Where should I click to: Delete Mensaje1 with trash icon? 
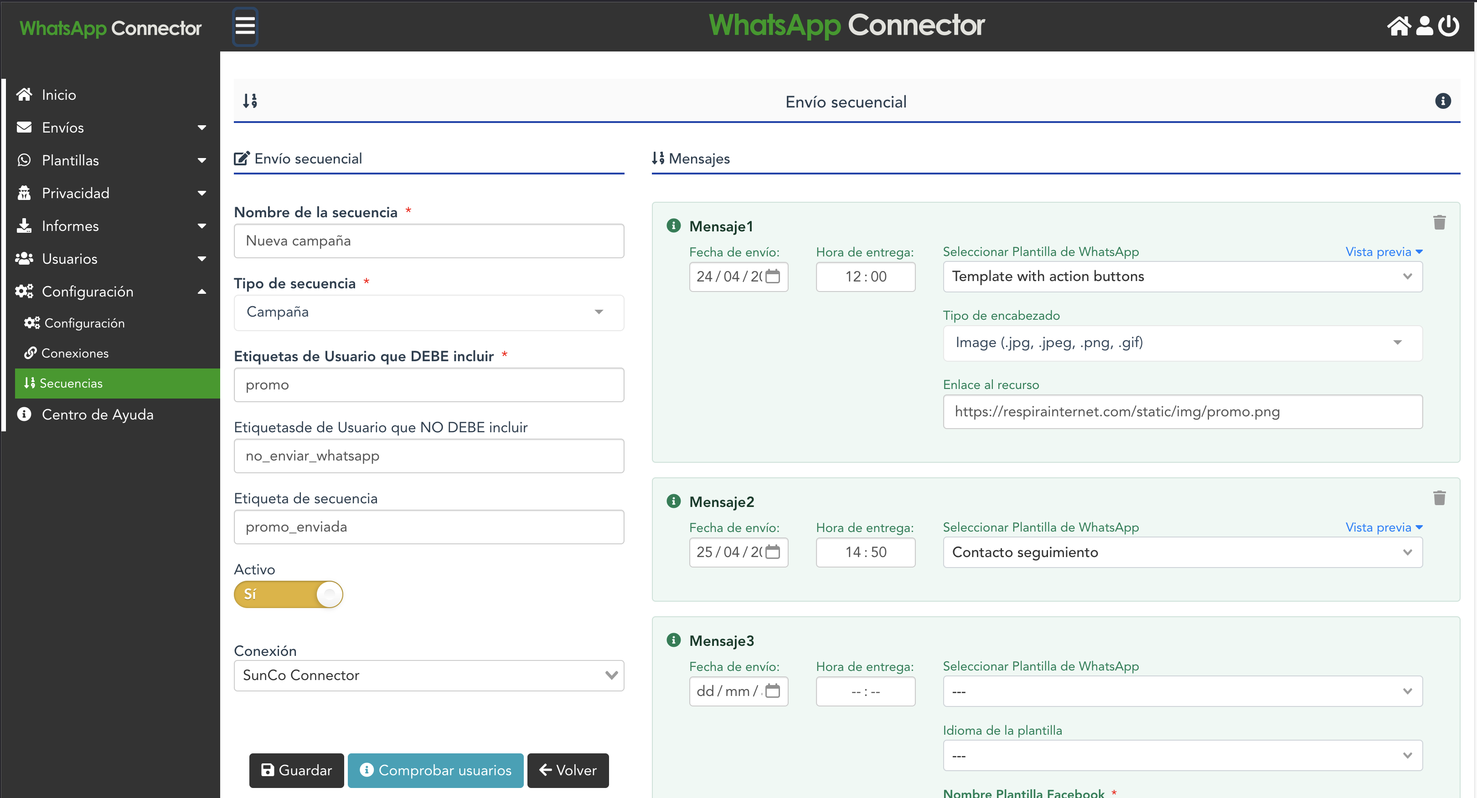click(x=1439, y=222)
